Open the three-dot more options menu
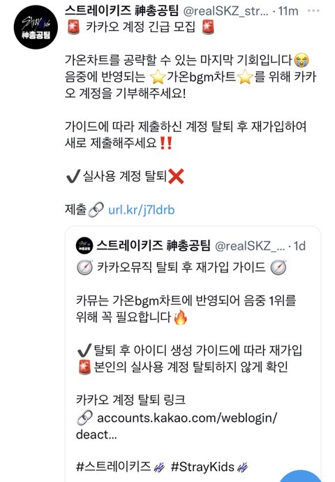The height and width of the screenshot is (482, 335). [x=313, y=10]
